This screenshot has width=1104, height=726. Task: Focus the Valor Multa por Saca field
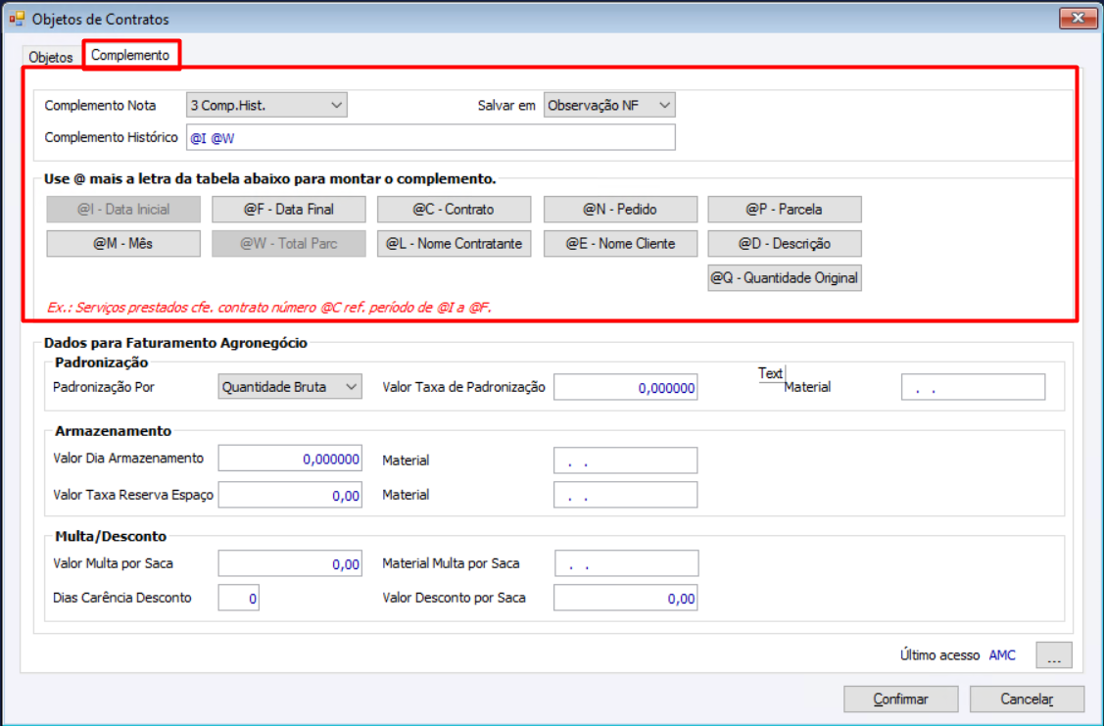pyautogui.click(x=290, y=563)
